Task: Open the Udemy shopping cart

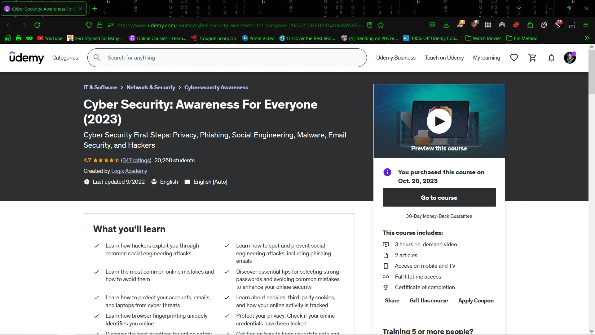Action: coord(533,58)
